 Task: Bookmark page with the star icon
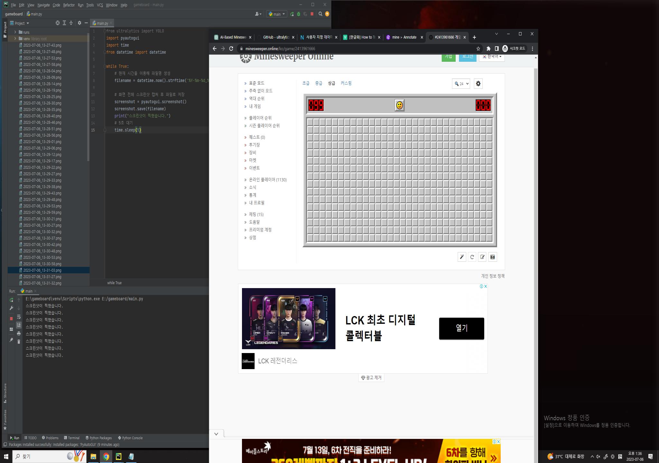pyautogui.click(x=478, y=49)
